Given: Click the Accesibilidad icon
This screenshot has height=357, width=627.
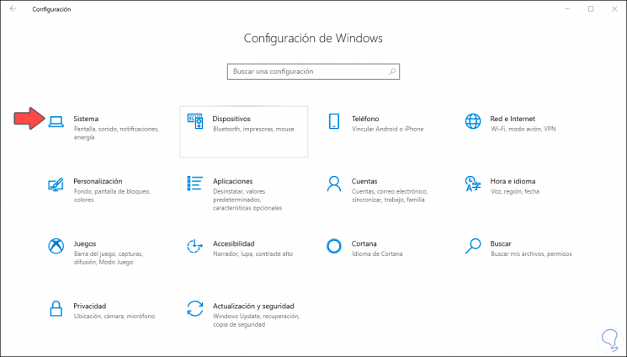Looking at the screenshot, I should click(195, 246).
